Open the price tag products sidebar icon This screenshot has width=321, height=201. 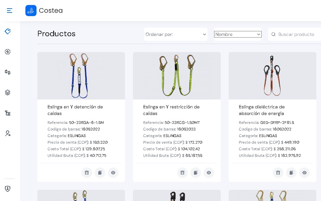click(x=8, y=31)
